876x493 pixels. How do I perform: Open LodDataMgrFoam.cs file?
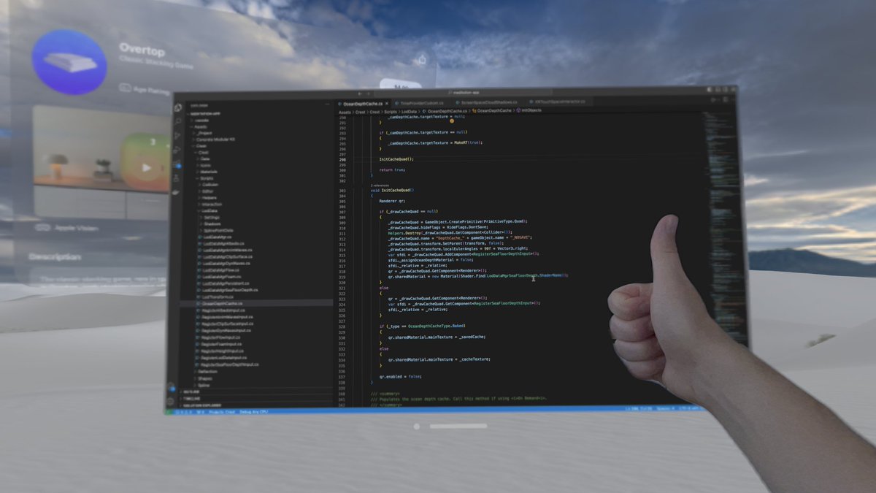(x=220, y=277)
